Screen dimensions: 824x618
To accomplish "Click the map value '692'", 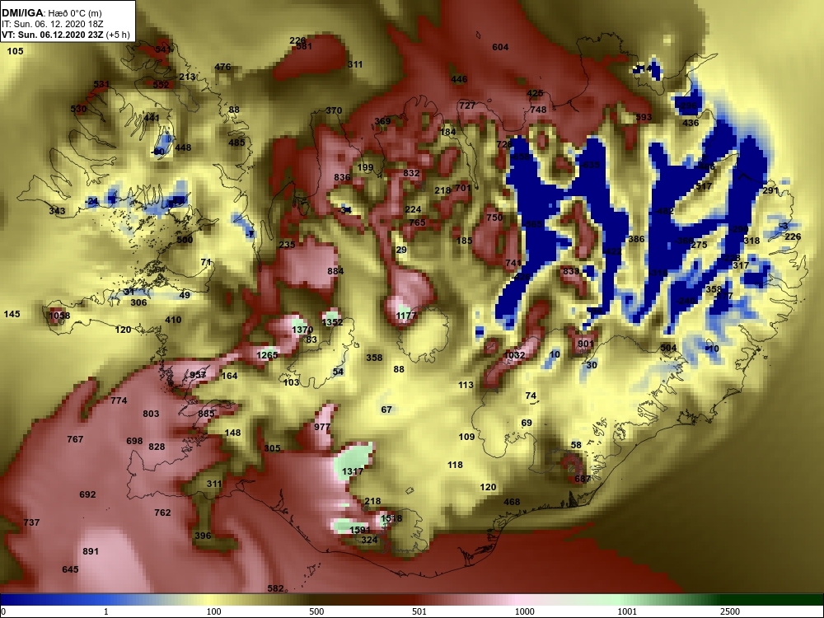I will click(x=87, y=494).
